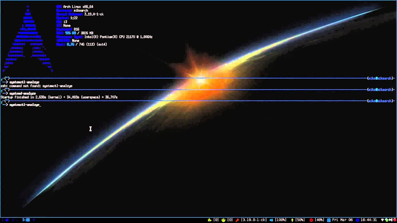This screenshot has height=223, width=397.
Task: Click the kernel value 3.19.0-1-ck in the system info
Action: coord(94,14)
